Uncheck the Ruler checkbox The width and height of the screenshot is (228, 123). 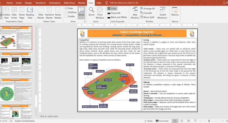[66, 8]
